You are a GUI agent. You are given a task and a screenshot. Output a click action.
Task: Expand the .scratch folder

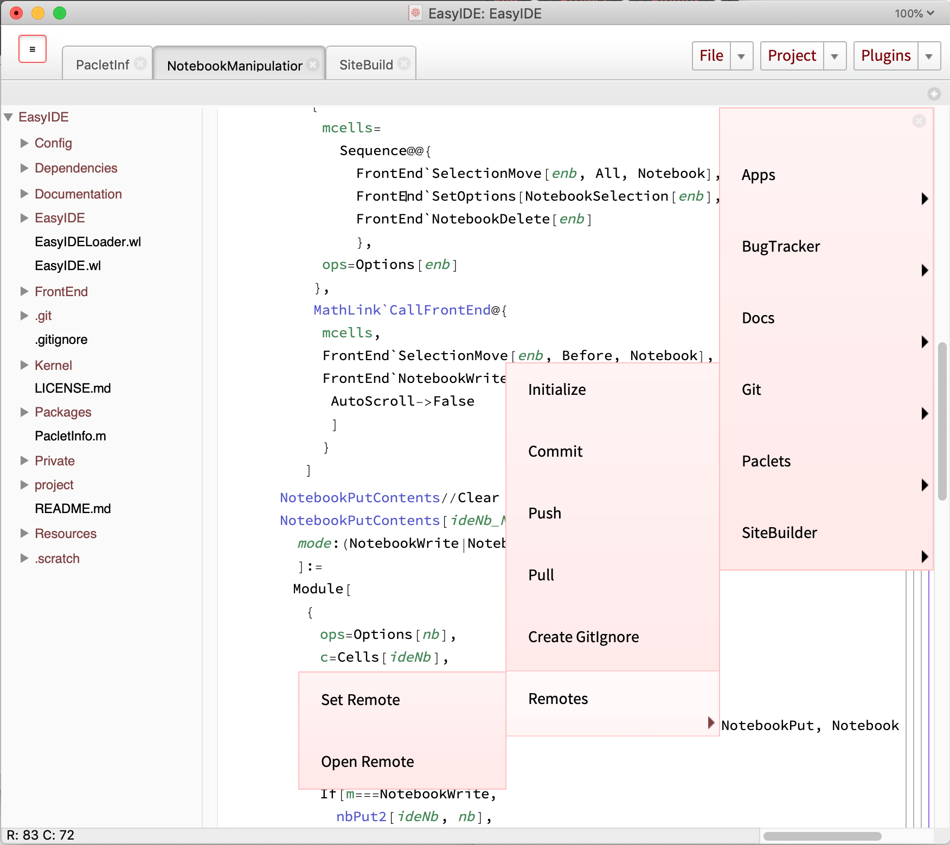(24, 558)
